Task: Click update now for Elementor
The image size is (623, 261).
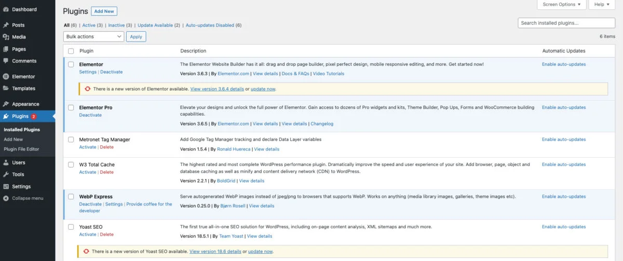Action: pyautogui.click(x=263, y=89)
